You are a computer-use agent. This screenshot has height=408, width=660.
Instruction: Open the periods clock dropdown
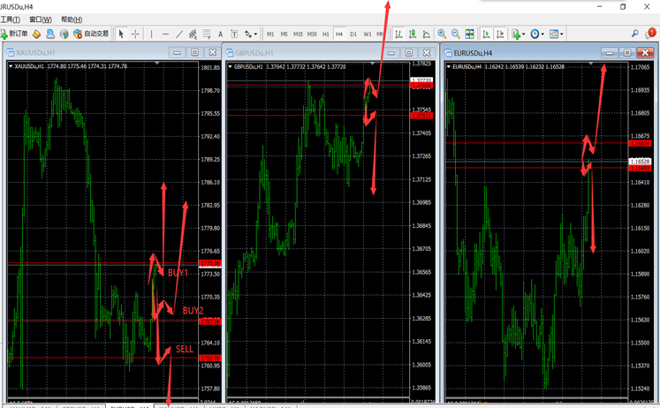pyautogui.click(x=537, y=34)
